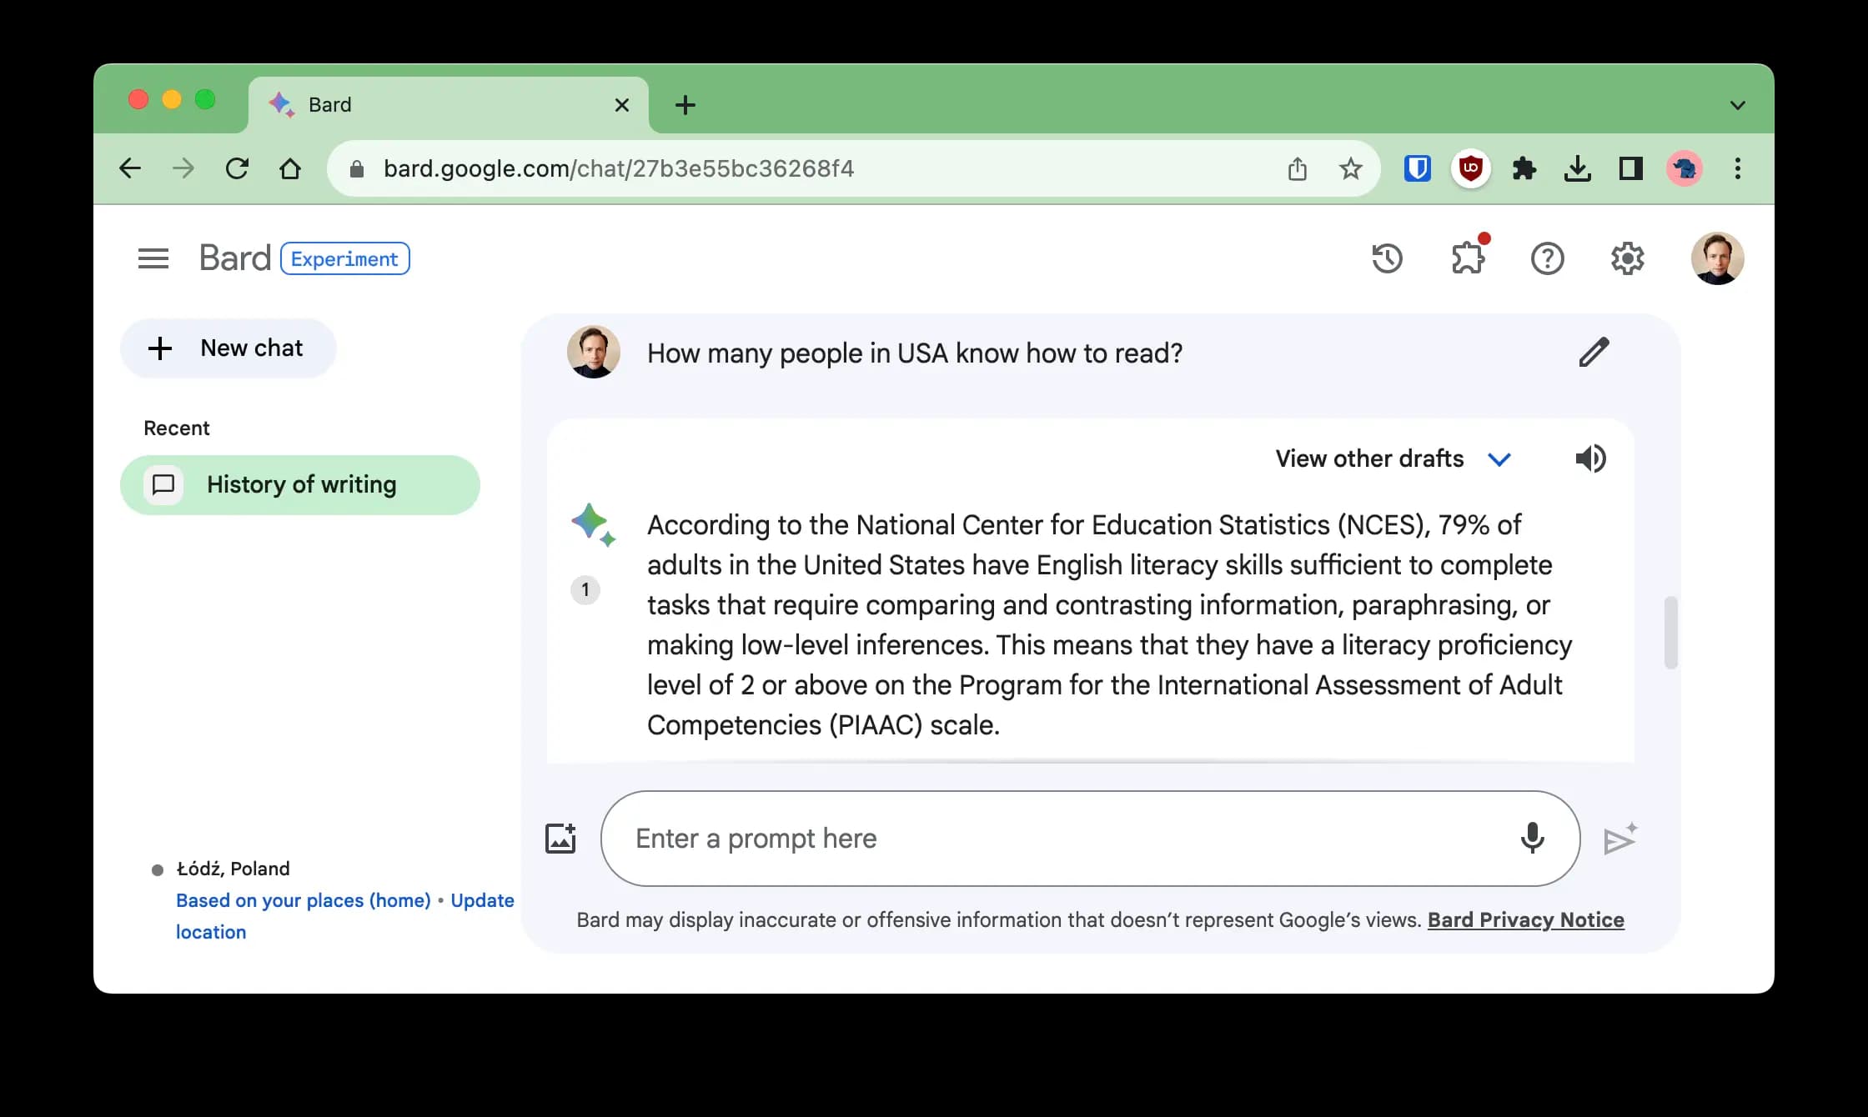Toggle Chrome side panel icon
1868x1117 pixels.
1630,169
